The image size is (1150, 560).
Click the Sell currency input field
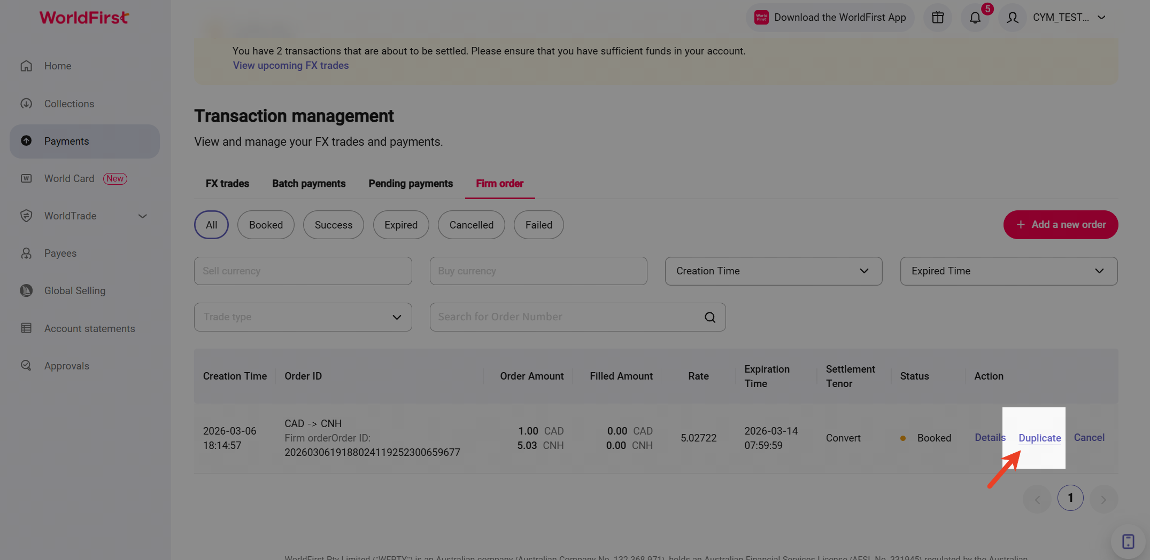point(303,271)
